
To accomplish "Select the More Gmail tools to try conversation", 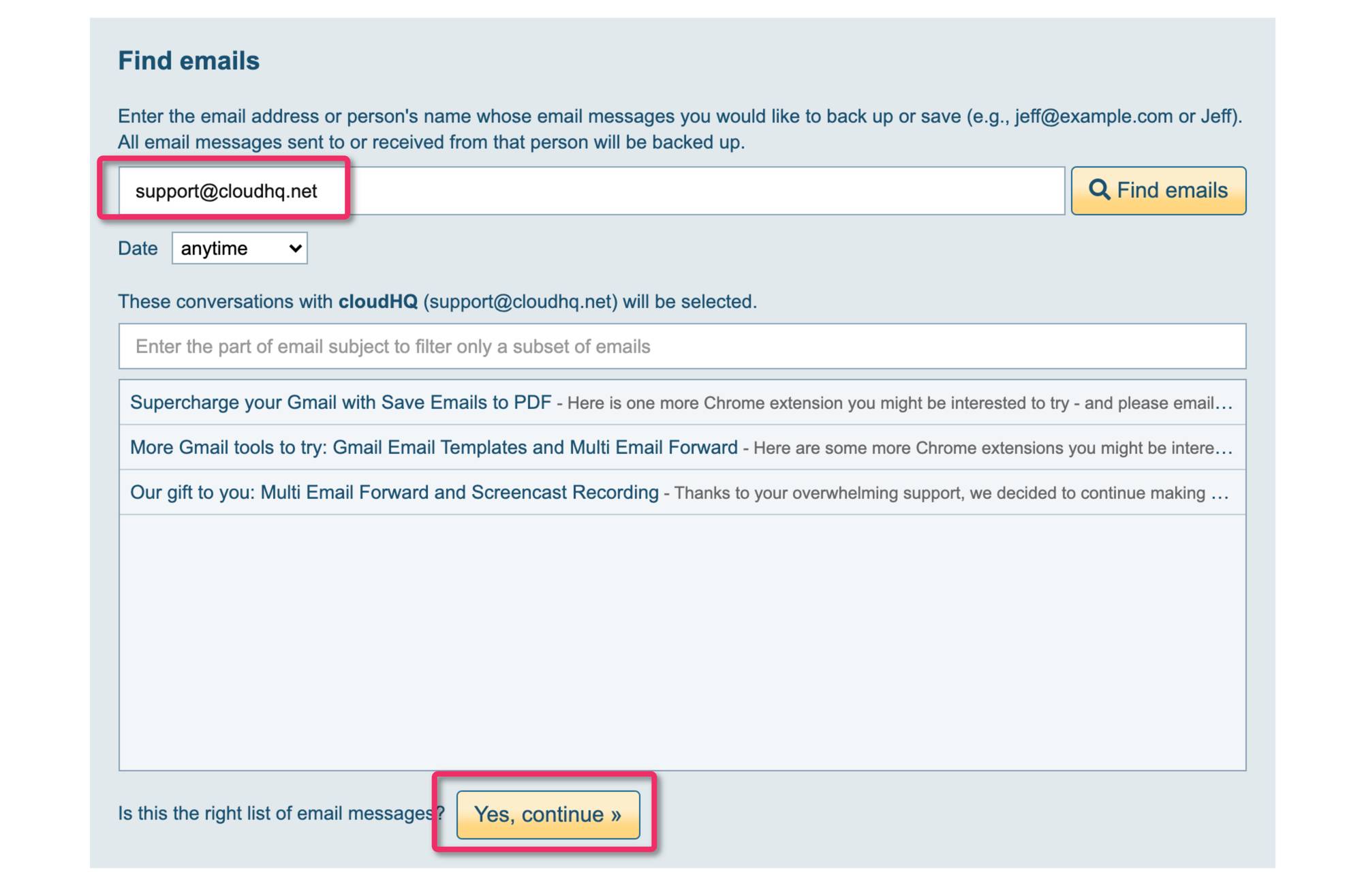I will [682, 448].
